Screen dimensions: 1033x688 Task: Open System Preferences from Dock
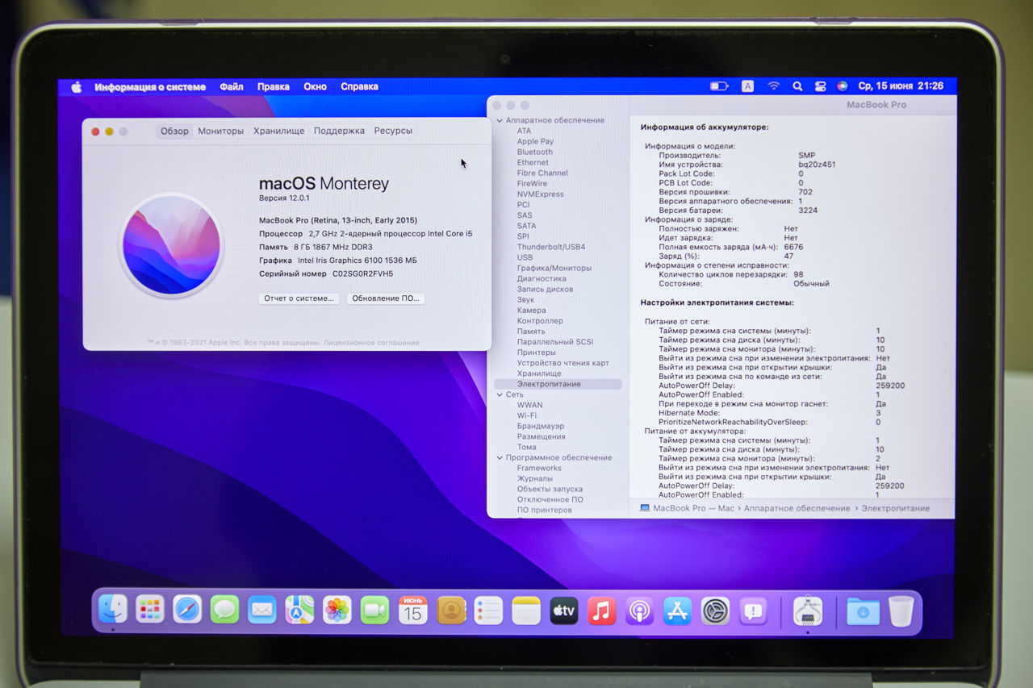tap(715, 611)
